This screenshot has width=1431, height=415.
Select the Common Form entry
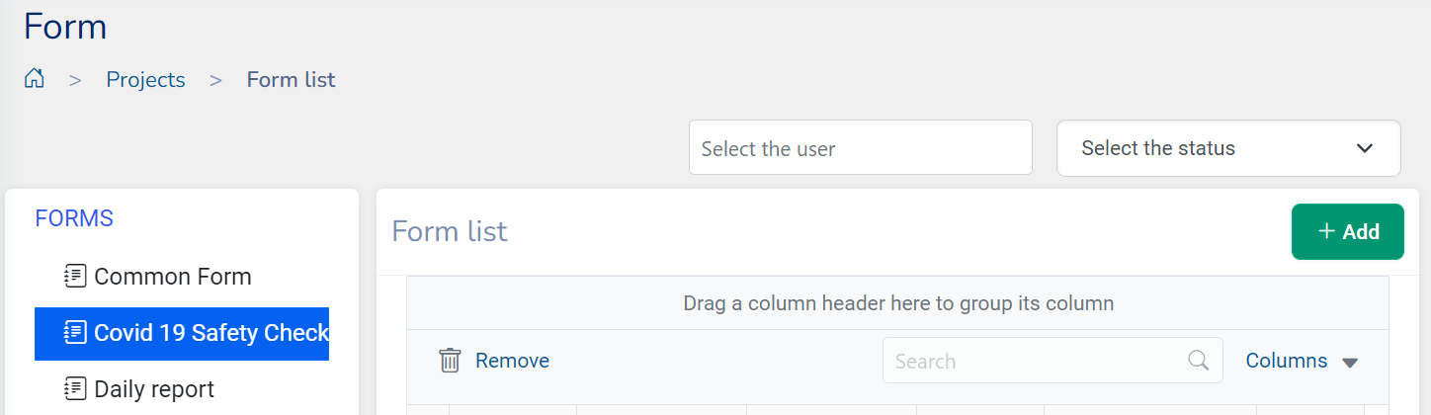tap(173, 277)
